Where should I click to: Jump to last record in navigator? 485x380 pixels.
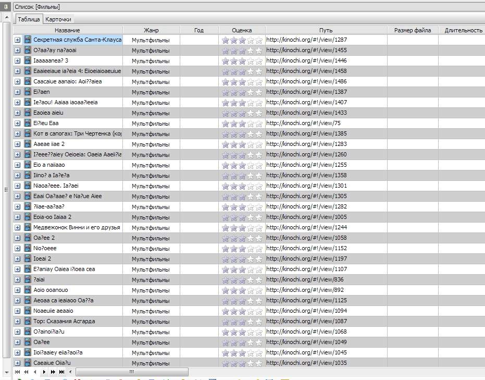point(62,372)
